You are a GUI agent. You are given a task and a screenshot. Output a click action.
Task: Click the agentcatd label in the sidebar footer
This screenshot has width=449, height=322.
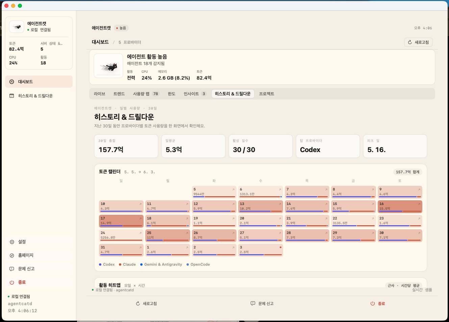point(20,303)
